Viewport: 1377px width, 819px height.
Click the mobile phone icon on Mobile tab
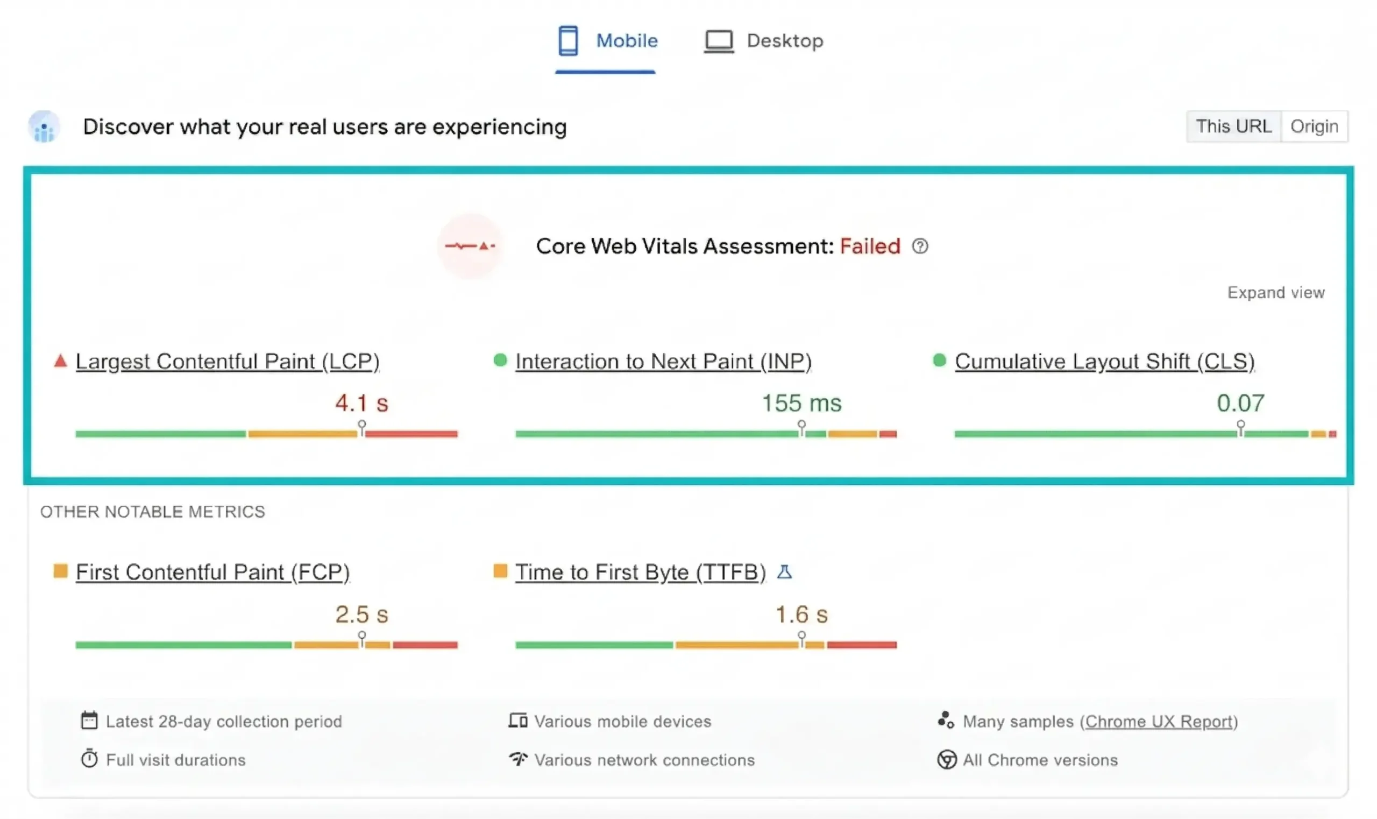[567, 40]
